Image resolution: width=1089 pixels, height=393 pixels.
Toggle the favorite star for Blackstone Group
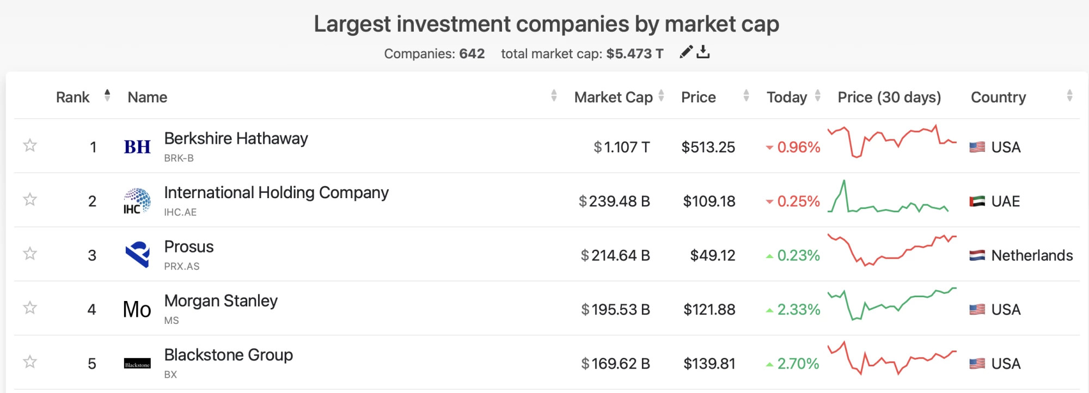tap(30, 362)
